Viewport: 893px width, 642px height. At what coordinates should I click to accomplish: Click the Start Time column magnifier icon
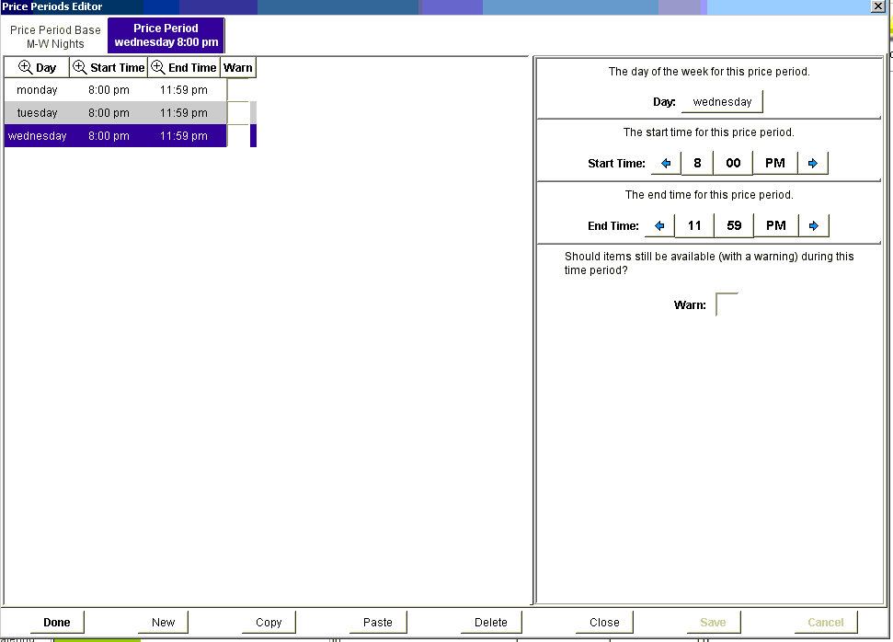tap(80, 68)
